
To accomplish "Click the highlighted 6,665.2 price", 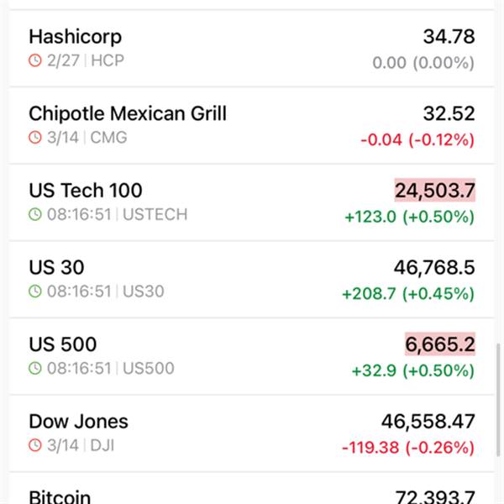I will pyautogui.click(x=439, y=344).
